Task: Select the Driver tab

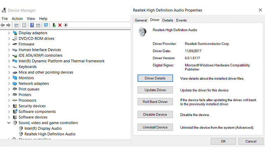Action: 155,20
